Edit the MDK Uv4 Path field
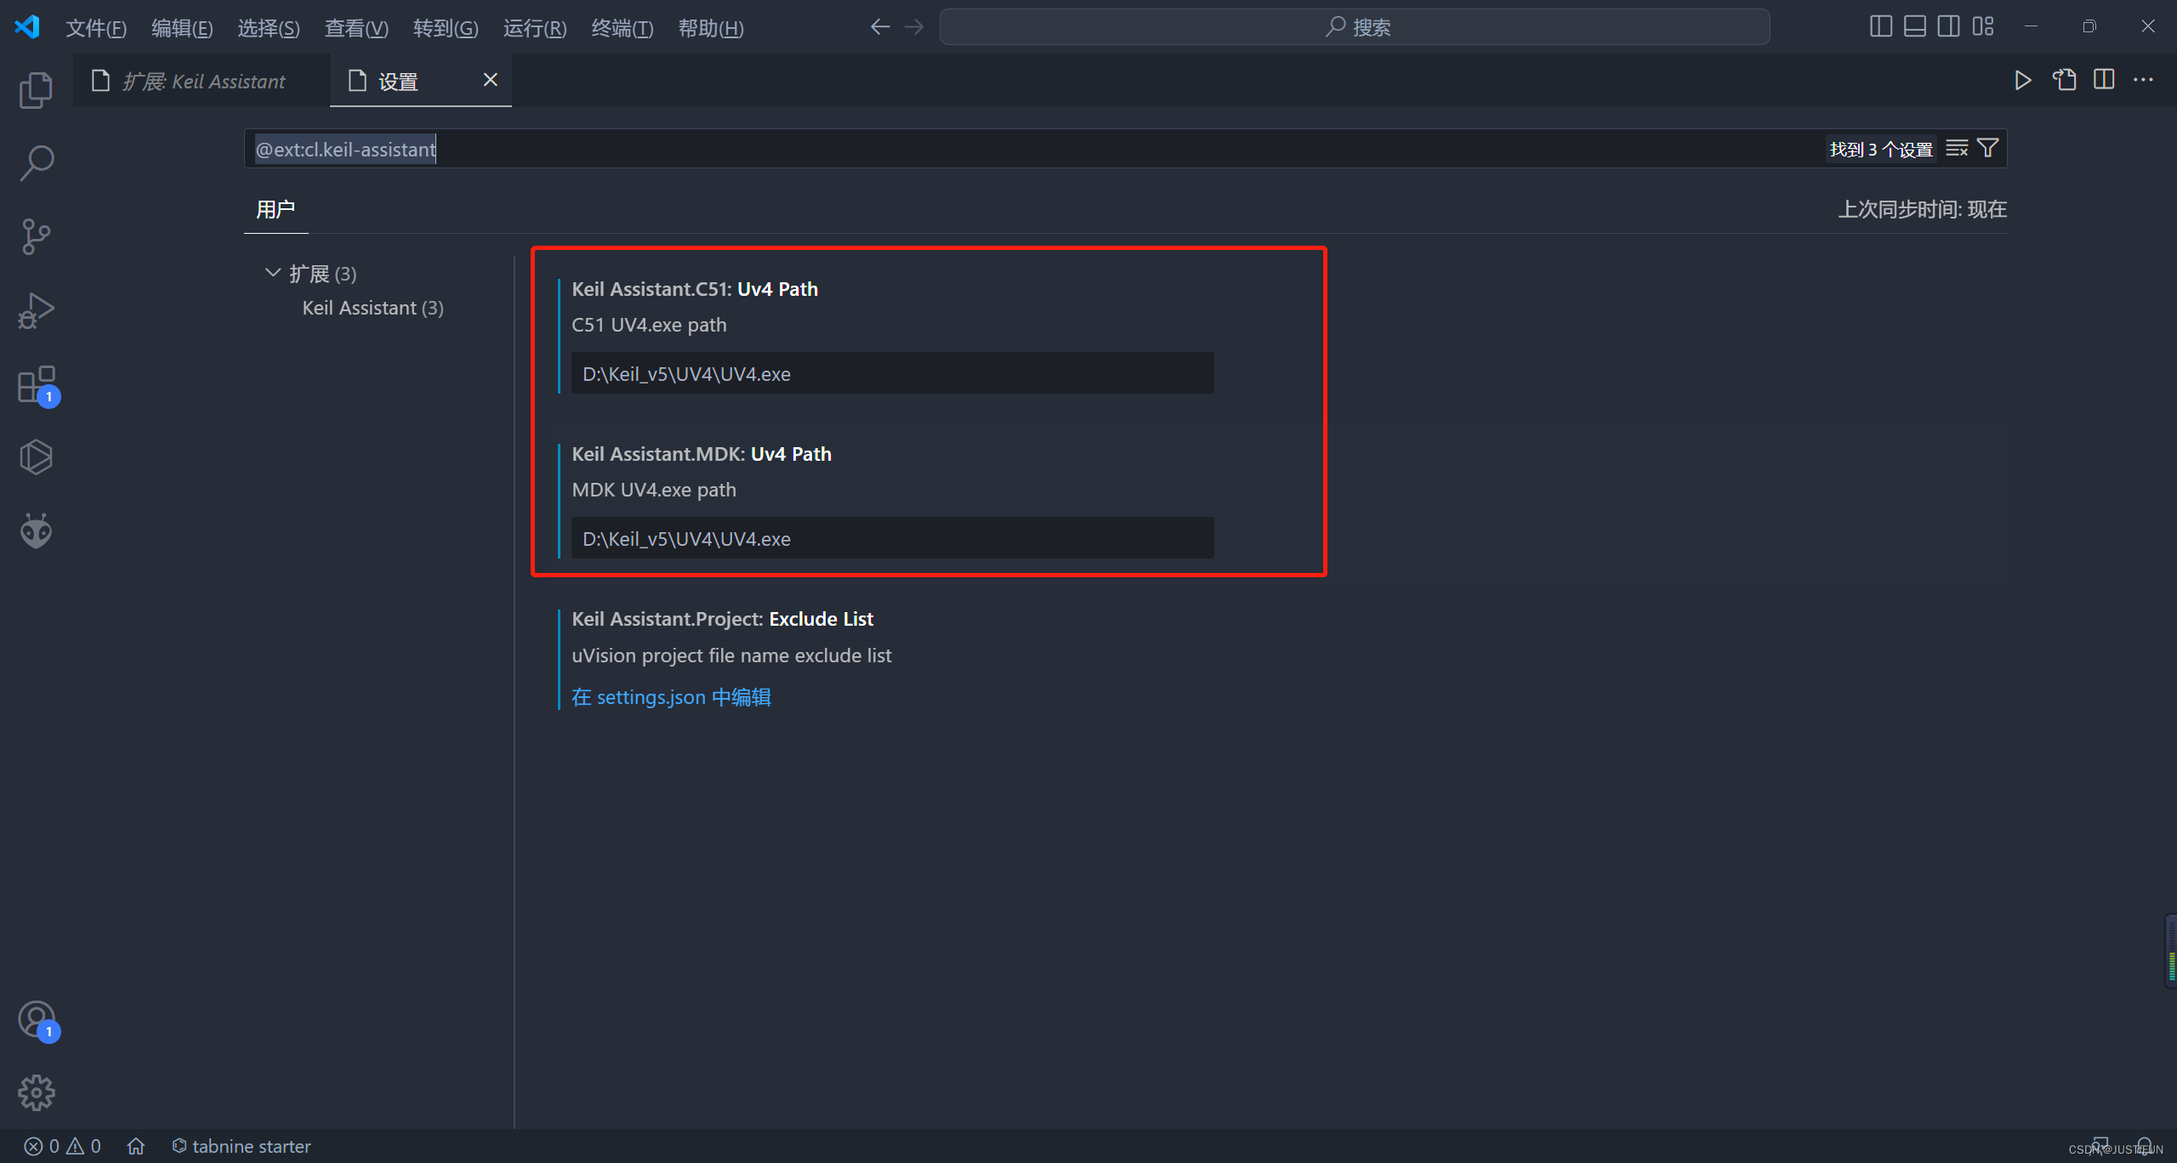The height and width of the screenshot is (1163, 2177). [892, 538]
